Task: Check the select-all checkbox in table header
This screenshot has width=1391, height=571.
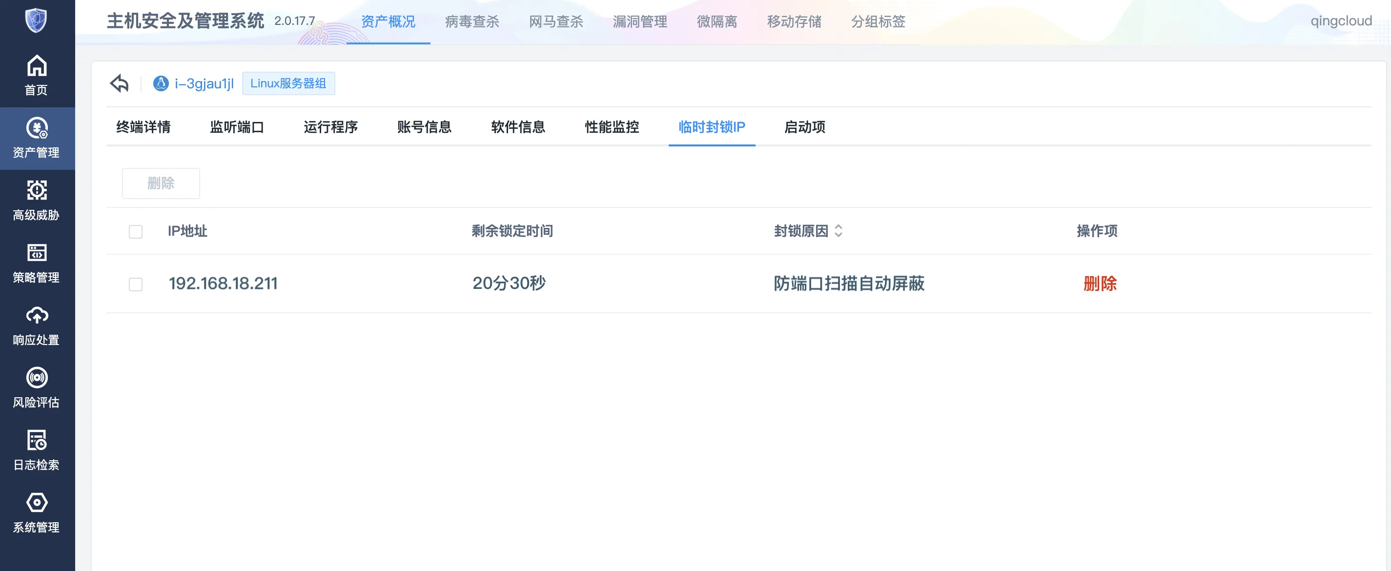Action: (135, 231)
